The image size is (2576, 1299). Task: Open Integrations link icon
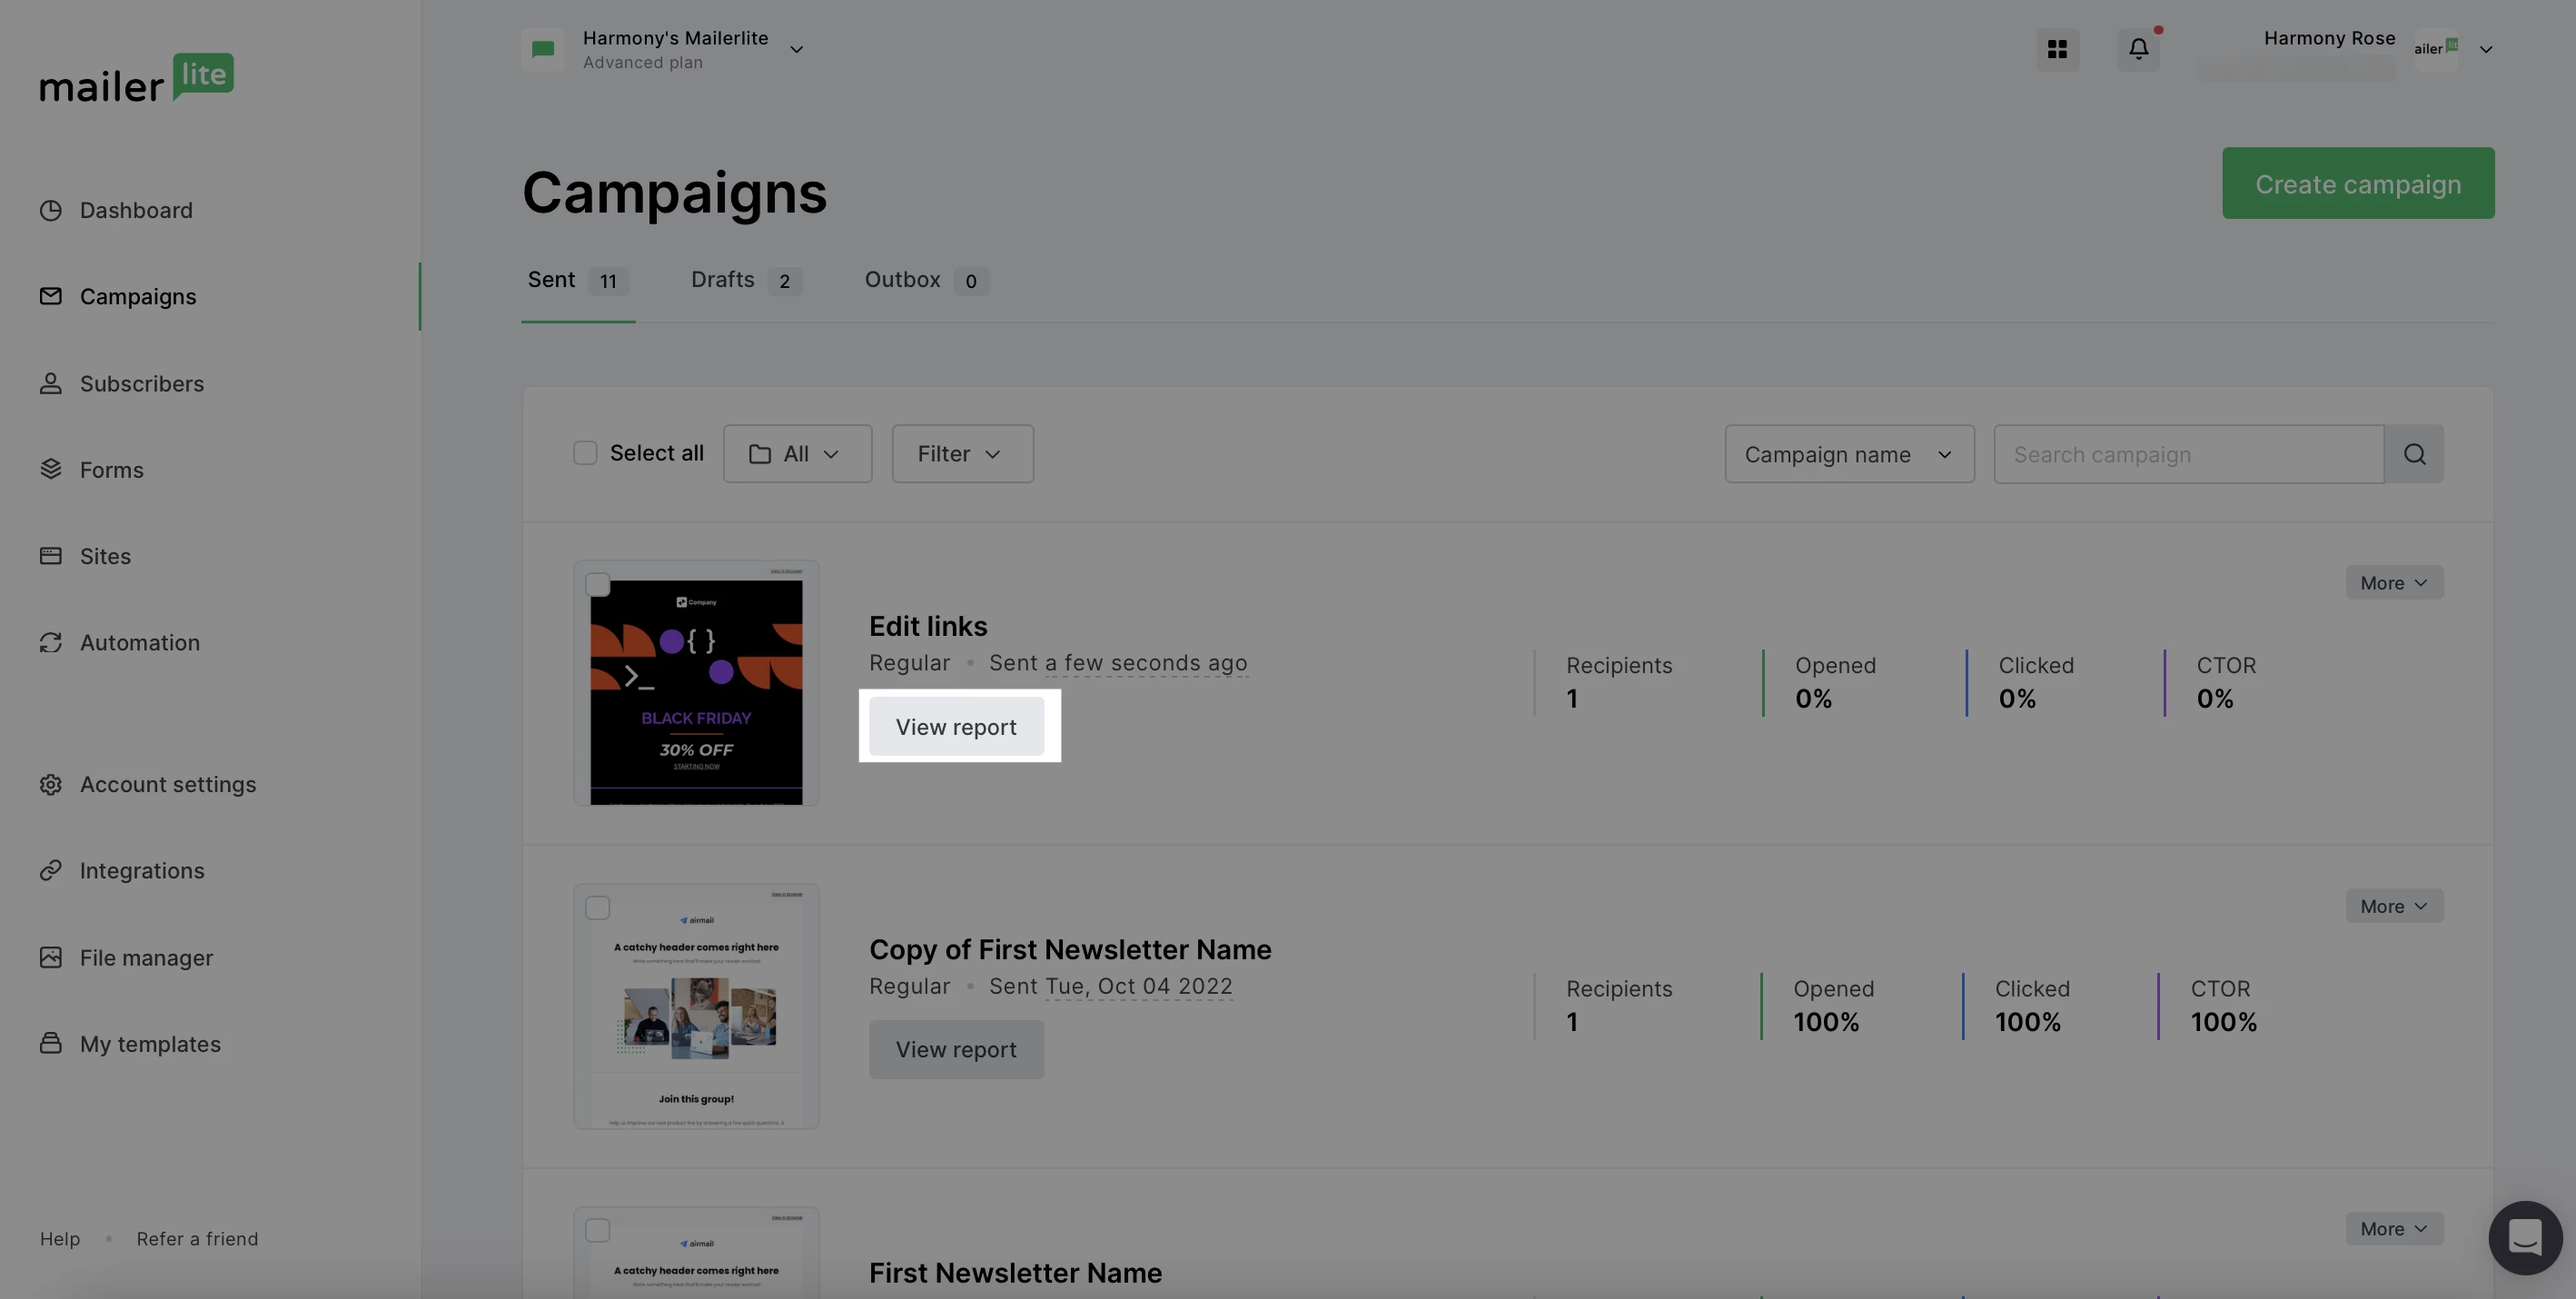pos(50,871)
